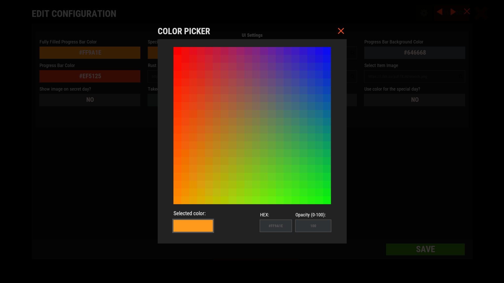Toggle Show image on secret day NO button
This screenshot has height=283, width=504.
pyautogui.click(x=90, y=100)
